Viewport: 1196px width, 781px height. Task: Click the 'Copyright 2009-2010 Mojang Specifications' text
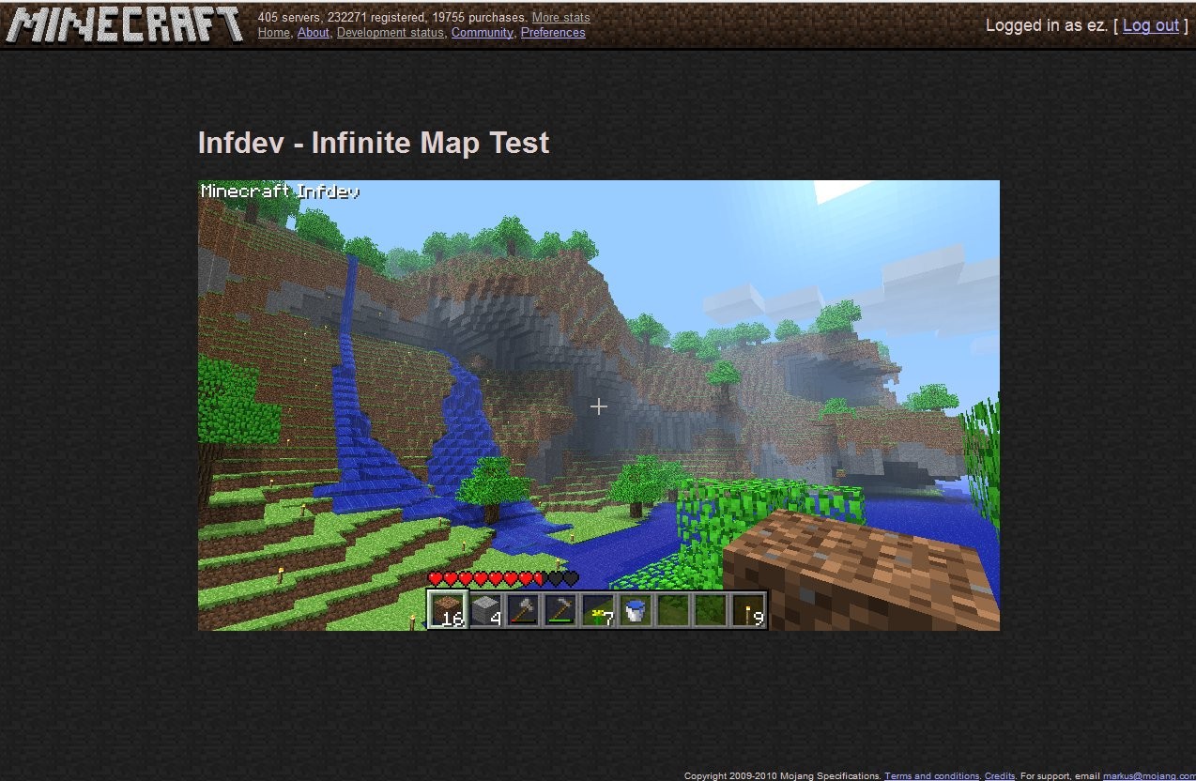[783, 775]
